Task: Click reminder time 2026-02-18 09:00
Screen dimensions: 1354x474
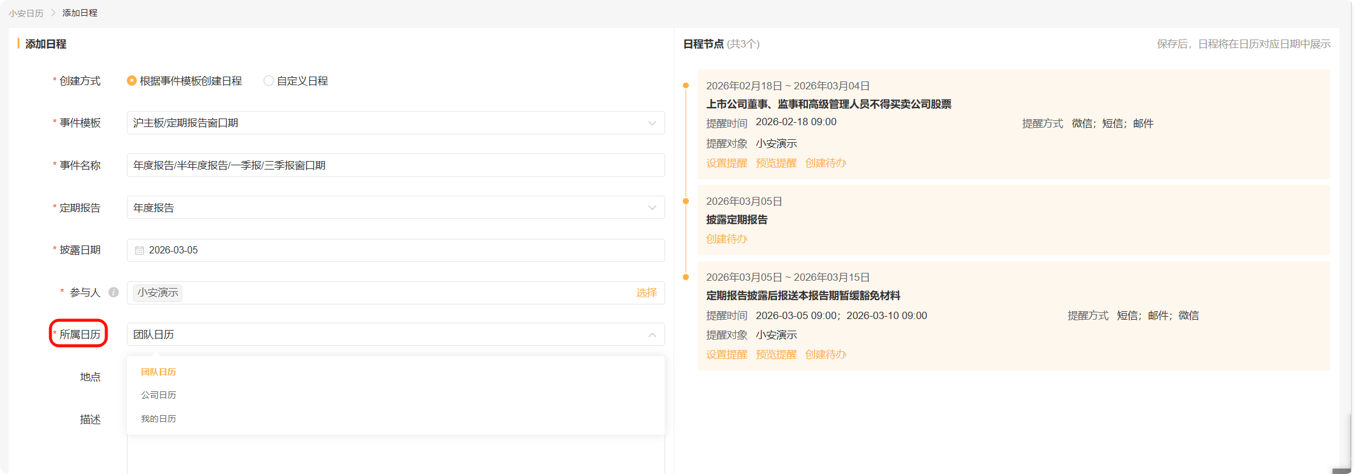Action: pyautogui.click(x=796, y=122)
